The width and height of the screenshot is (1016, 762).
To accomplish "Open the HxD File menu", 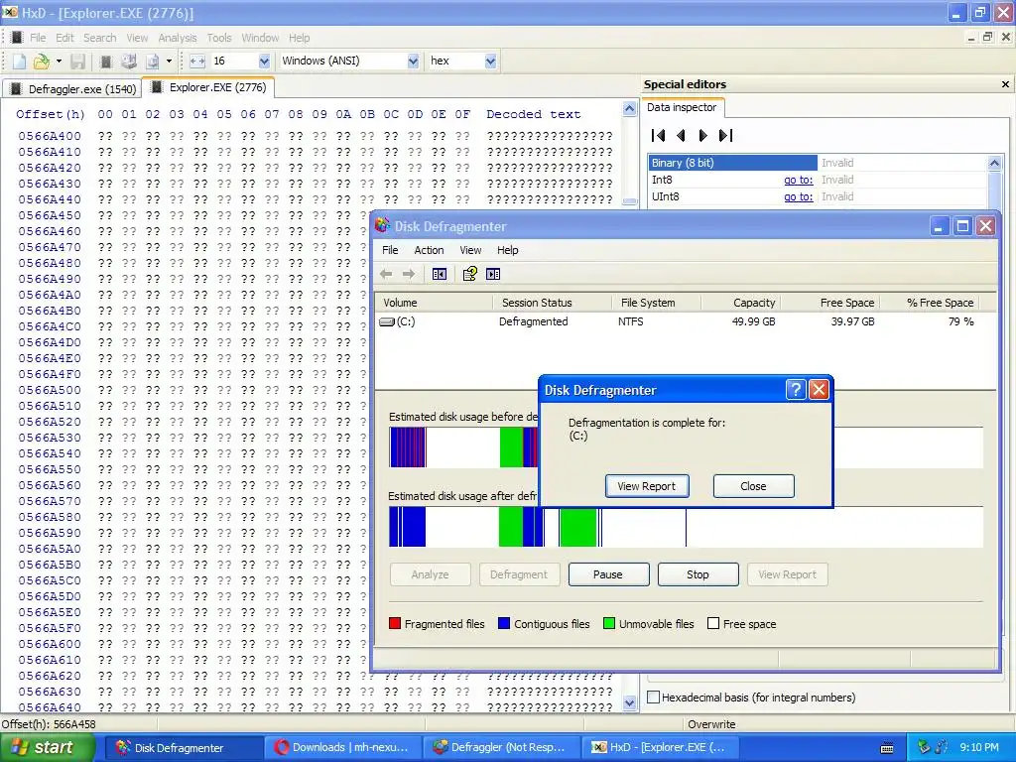I will 38,38.
